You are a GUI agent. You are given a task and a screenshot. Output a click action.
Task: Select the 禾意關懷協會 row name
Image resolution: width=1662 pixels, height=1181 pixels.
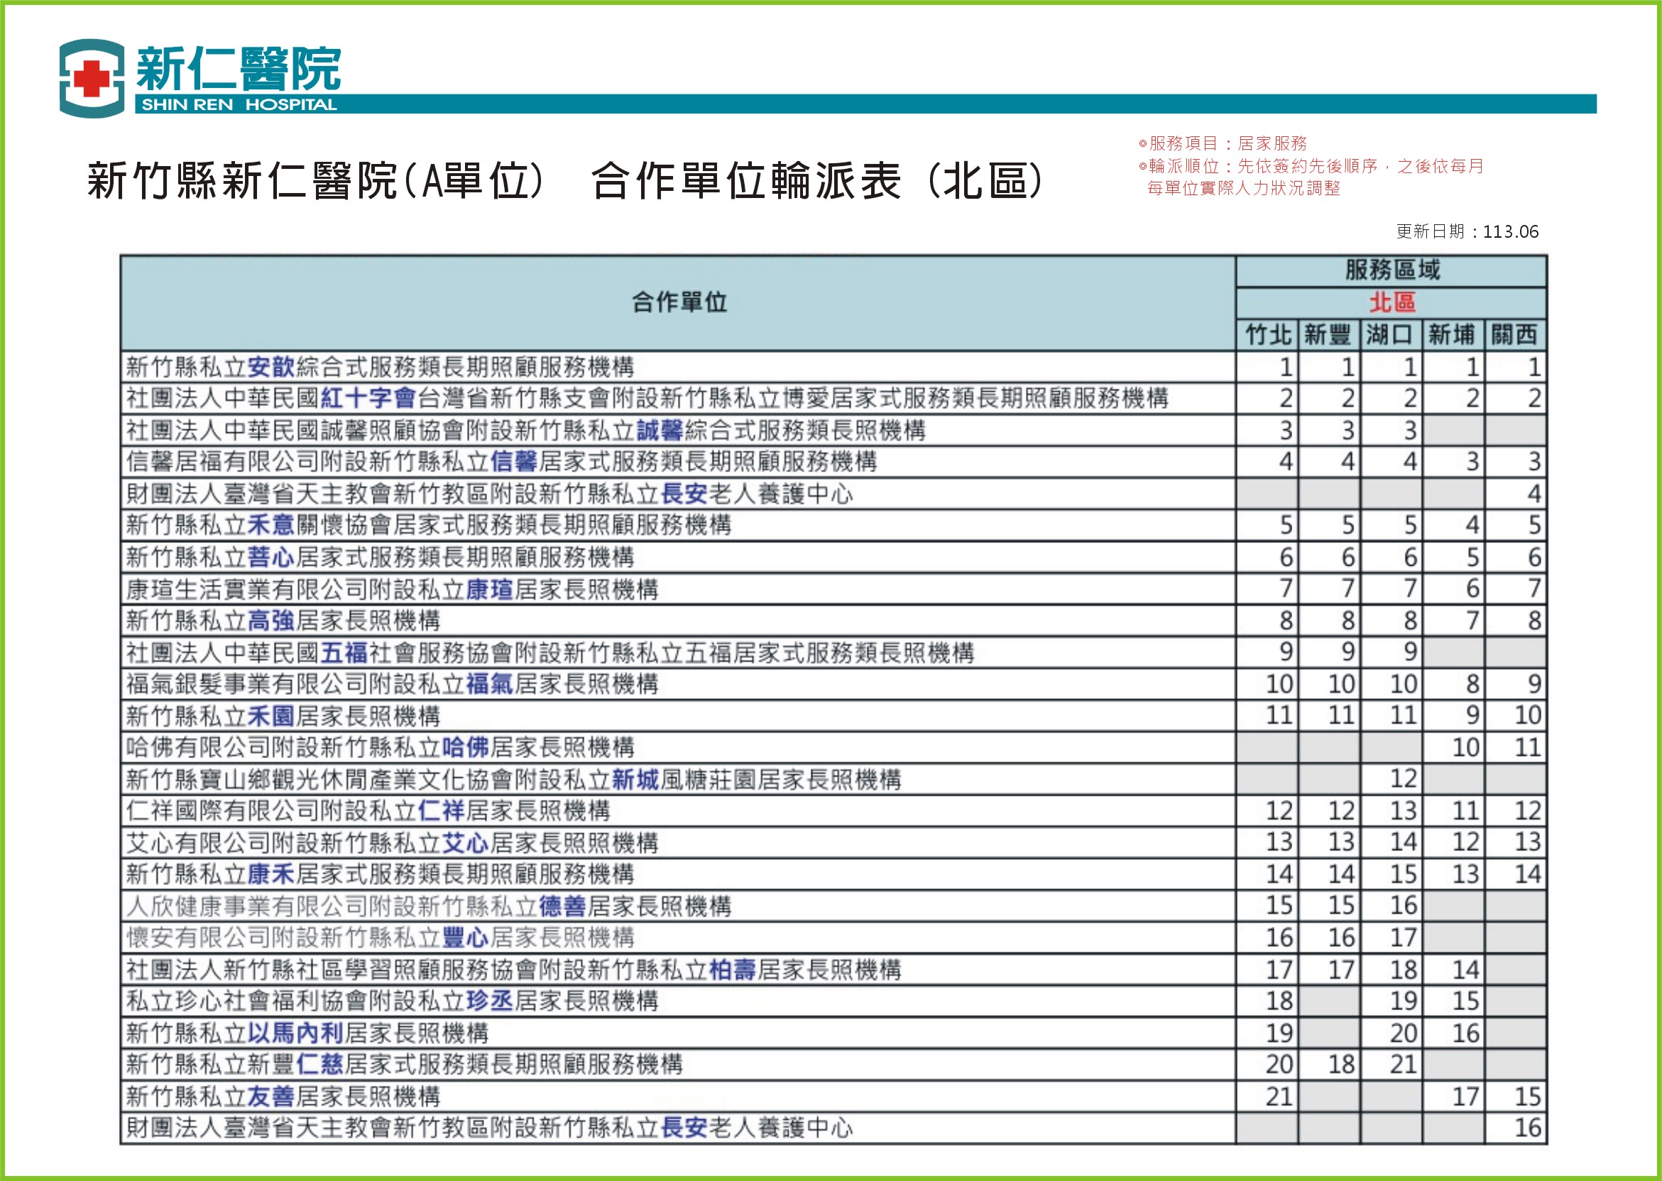(428, 524)
